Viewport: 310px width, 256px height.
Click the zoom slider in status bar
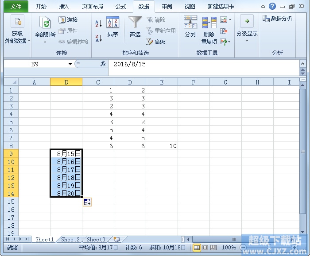(x=269, y=247)
